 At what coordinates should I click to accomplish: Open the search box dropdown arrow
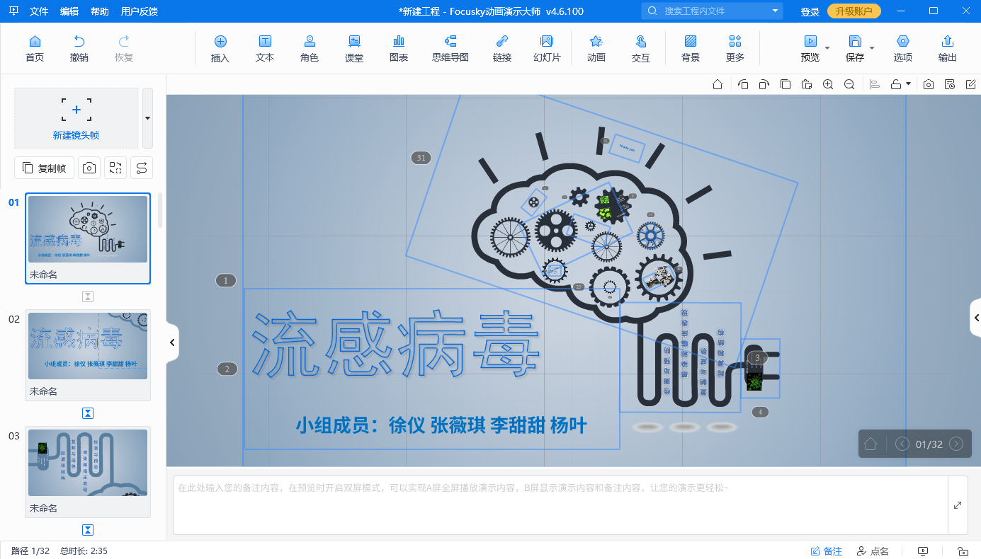(776, 11)
